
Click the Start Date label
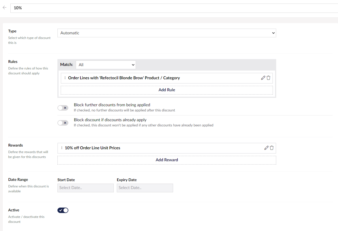[66, 180]
